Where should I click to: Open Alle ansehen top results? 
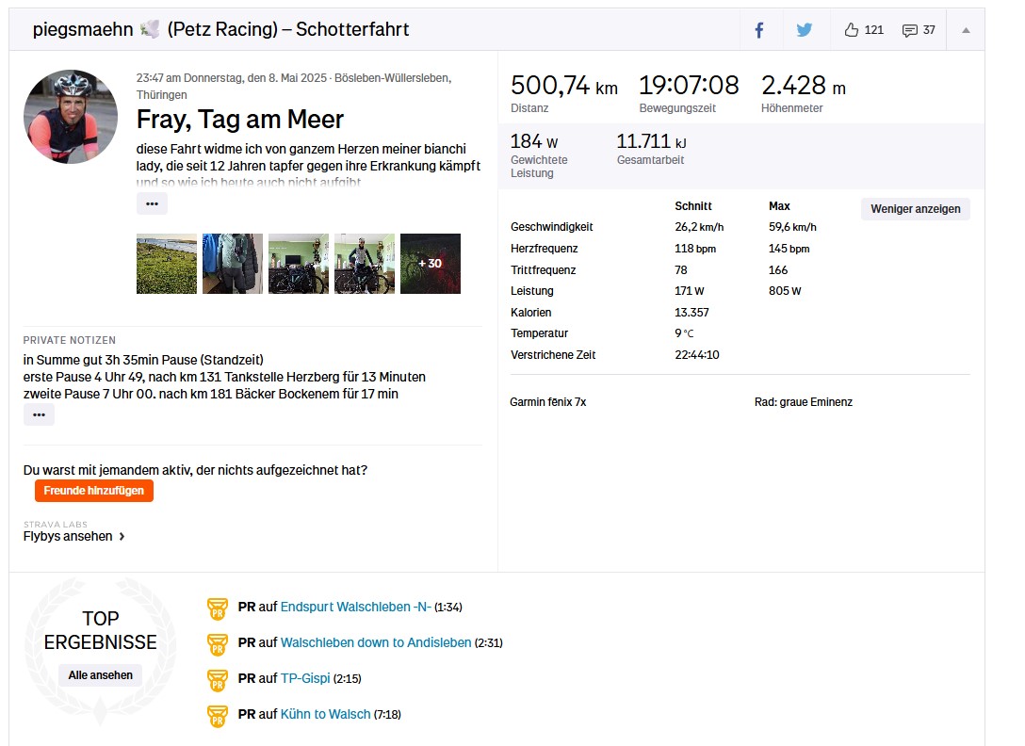coord(100,675)
